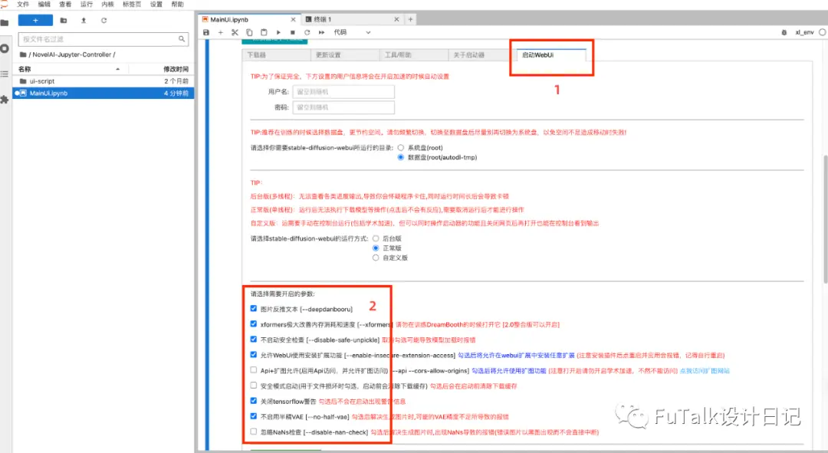Viewport: 828px width, 453px height.
Task: Toggle the --deepdanbooru checkbox
Action: click(254, 308)
